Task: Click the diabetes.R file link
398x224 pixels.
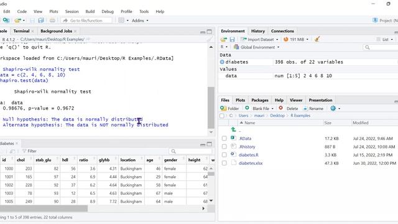Action: (249, 155)
